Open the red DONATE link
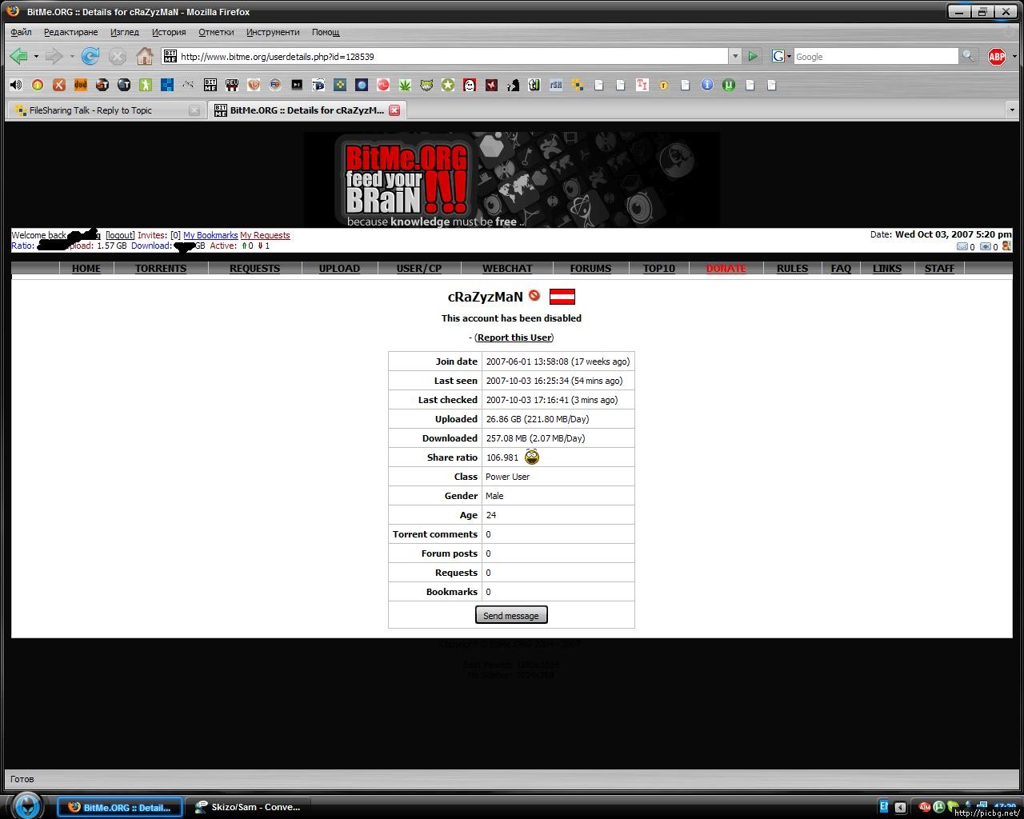This screenshot has width=1024, height=819. tap(726, 269)
